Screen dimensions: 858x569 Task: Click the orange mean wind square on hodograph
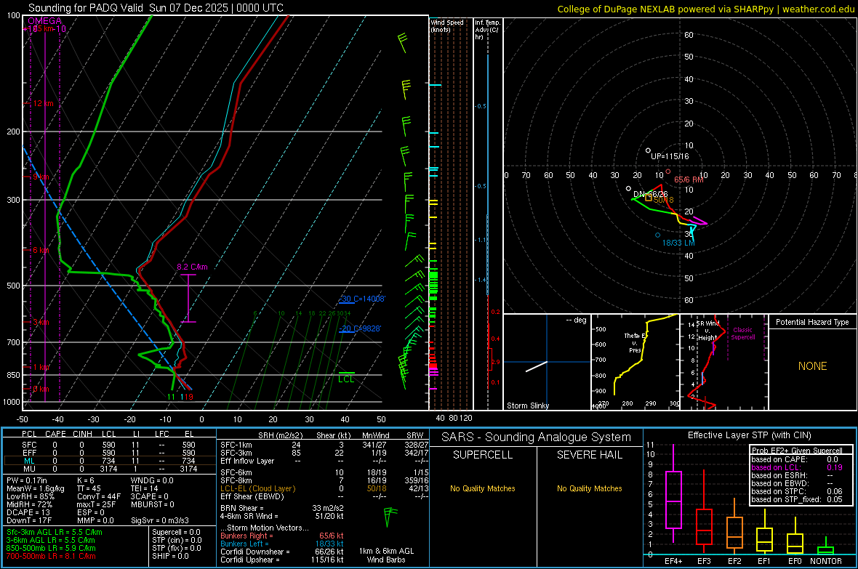point(649,198)
